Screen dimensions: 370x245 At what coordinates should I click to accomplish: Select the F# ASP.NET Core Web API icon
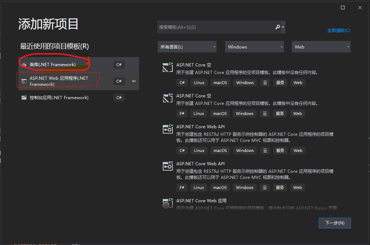tap(168, 166)
